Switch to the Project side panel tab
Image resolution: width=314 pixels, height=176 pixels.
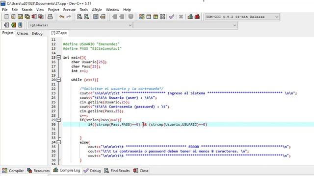(x=8, y=33)
